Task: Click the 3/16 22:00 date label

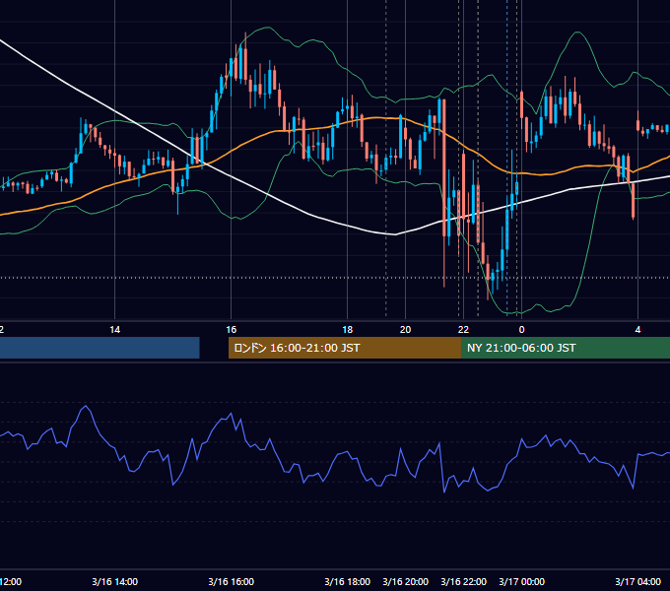Action: [x=464, y=581]
